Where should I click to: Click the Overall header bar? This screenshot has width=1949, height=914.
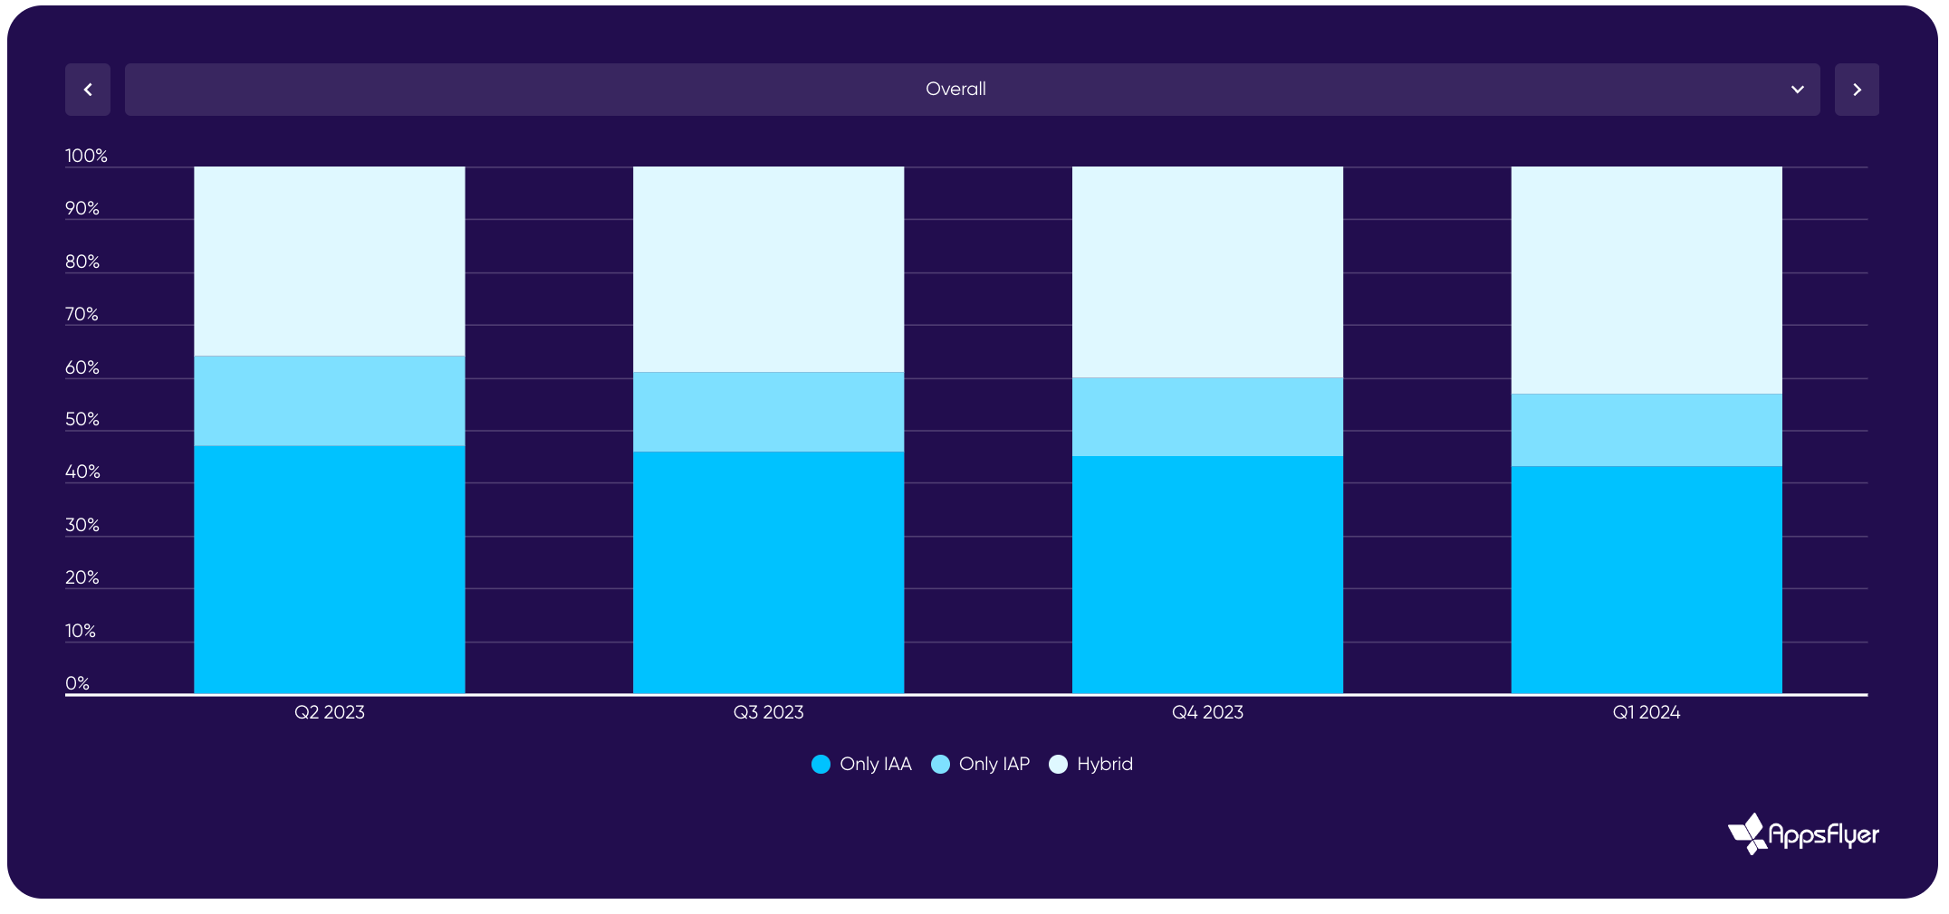pos(955,89)
